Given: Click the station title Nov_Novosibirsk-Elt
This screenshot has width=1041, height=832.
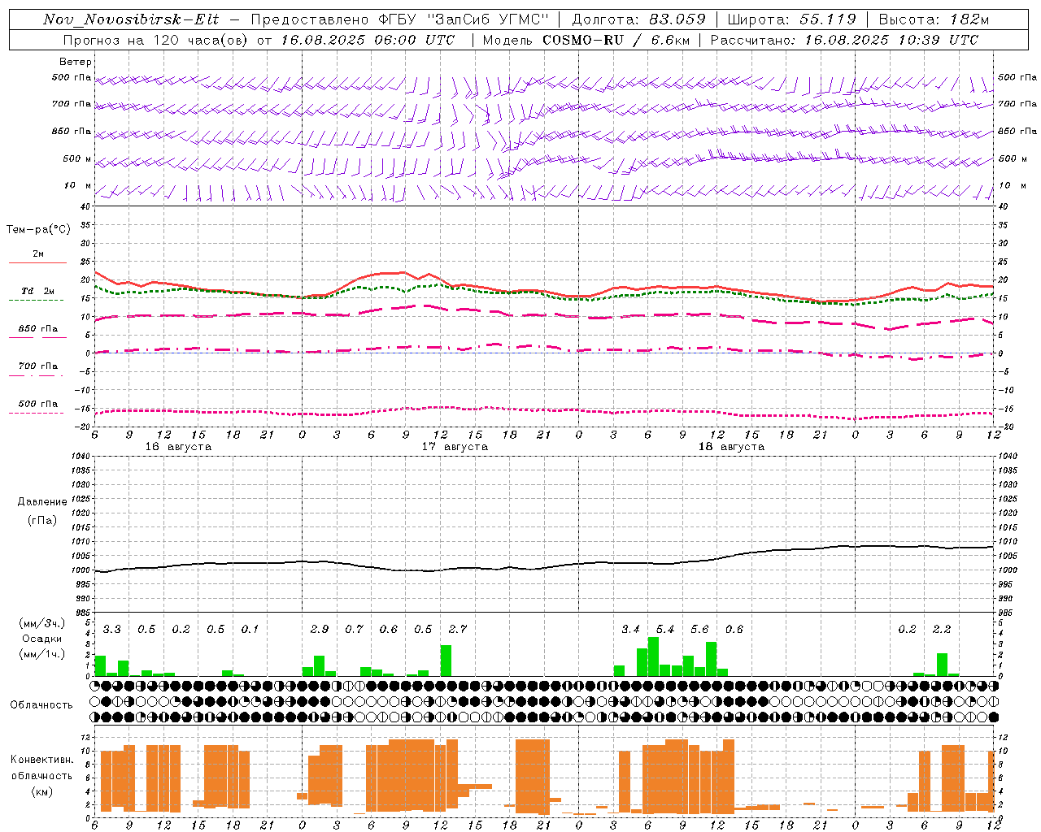Looking at the screenshot, I should click(x=131, y=19).
